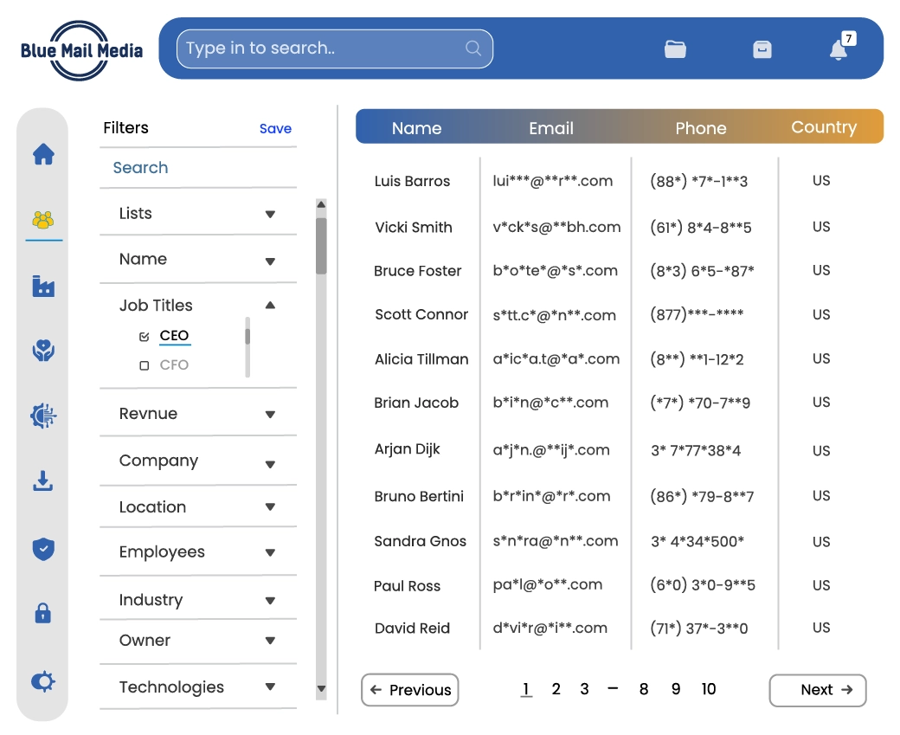Viewport: 900px width, 735px height.
Task: Open the shield checkmark icon
Action: click(x=43, y=548)
